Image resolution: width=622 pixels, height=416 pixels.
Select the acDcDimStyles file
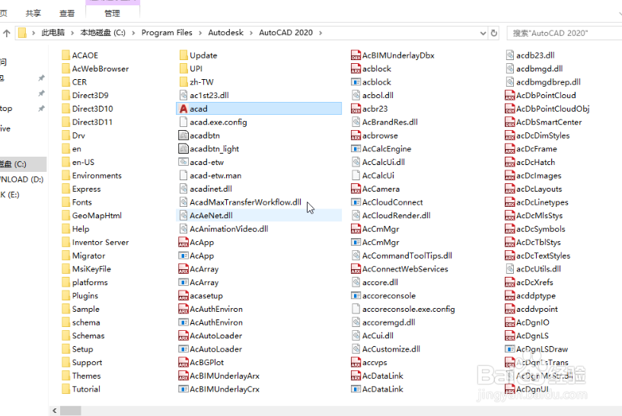(x=537, y=135)
